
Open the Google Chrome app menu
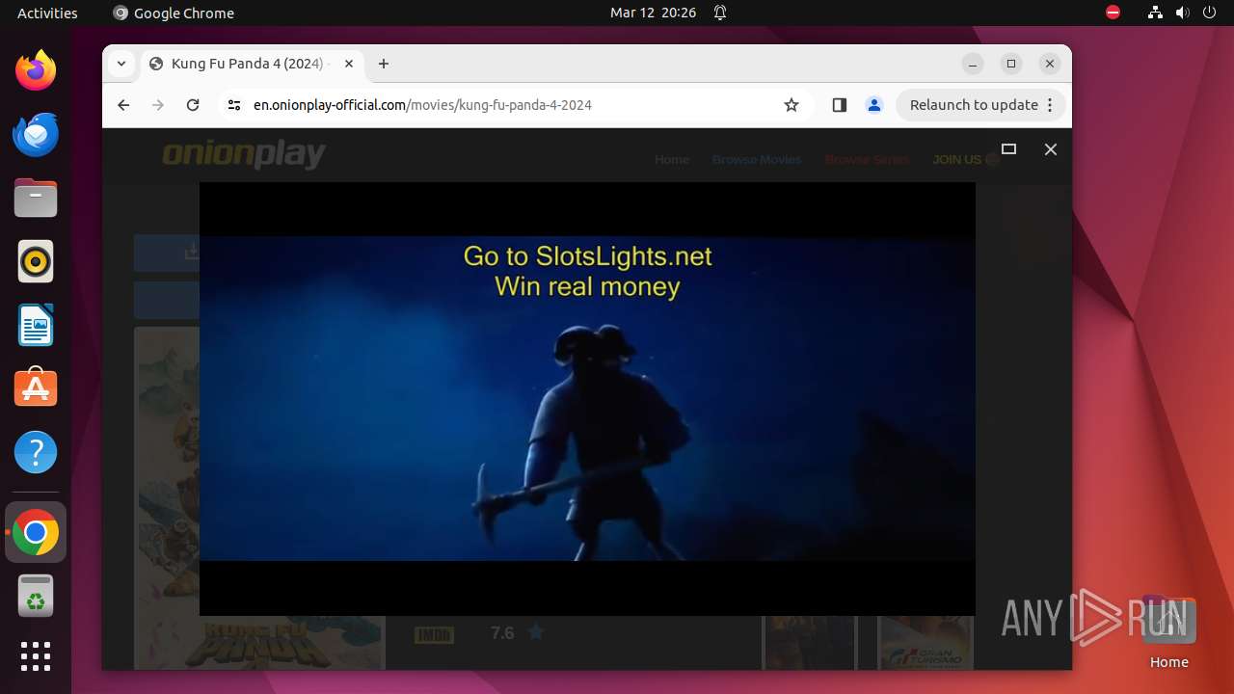174,13
